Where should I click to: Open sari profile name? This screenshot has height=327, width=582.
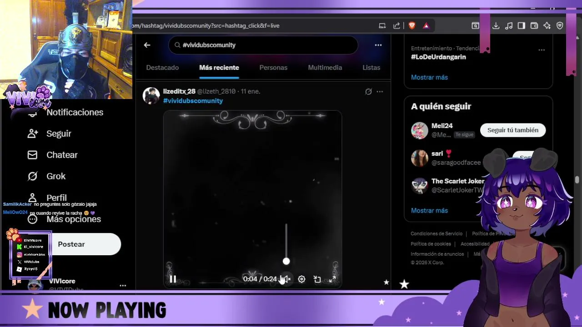[x=437, y=154]
